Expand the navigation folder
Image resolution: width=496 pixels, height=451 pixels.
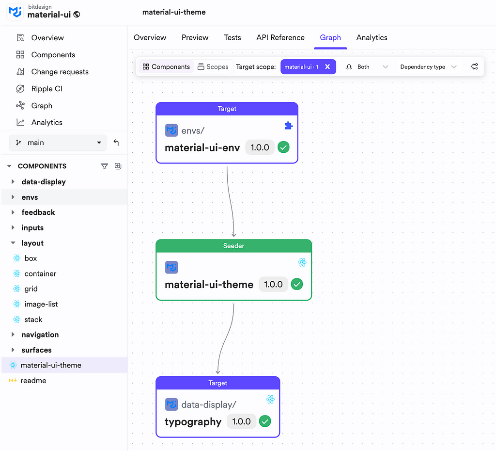[13, 335]
